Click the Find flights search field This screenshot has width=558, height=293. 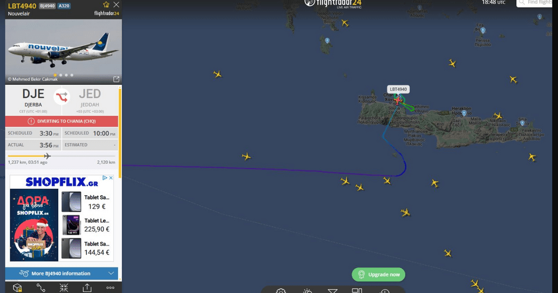click(x=534, y=3)
